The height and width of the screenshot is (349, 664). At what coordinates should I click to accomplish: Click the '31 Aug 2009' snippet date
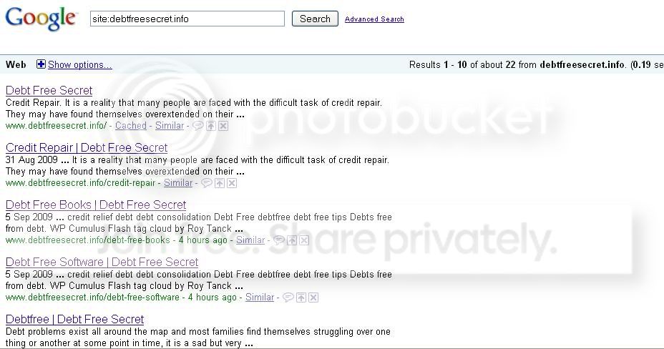pos(31,160)
